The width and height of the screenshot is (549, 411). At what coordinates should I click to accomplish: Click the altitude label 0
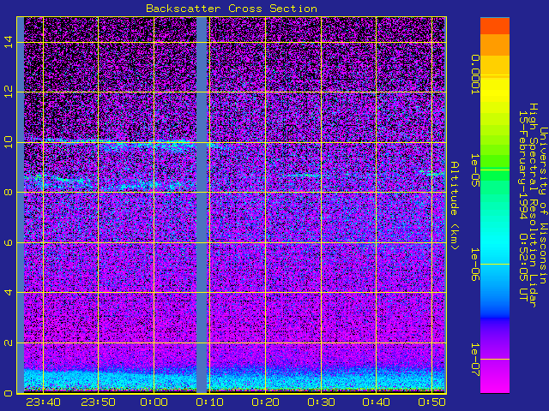pyautogui.click(x=8, y=393)
